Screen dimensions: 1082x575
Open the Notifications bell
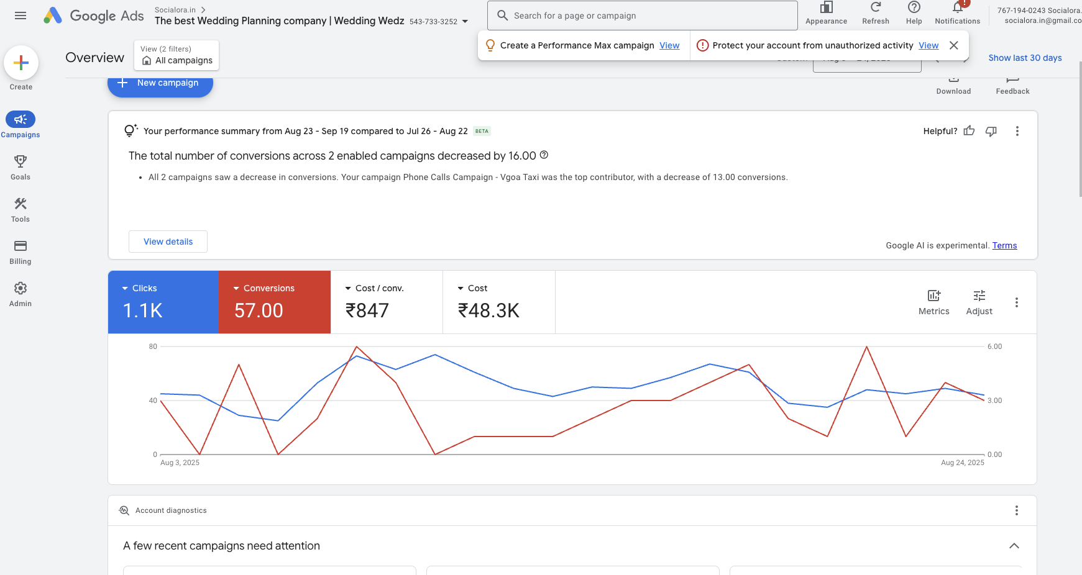pyautogui.click(x=957, y=14)
